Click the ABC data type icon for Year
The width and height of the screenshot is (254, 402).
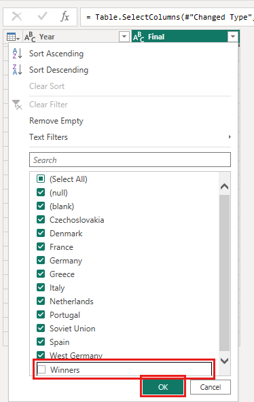tap(30, 37)
